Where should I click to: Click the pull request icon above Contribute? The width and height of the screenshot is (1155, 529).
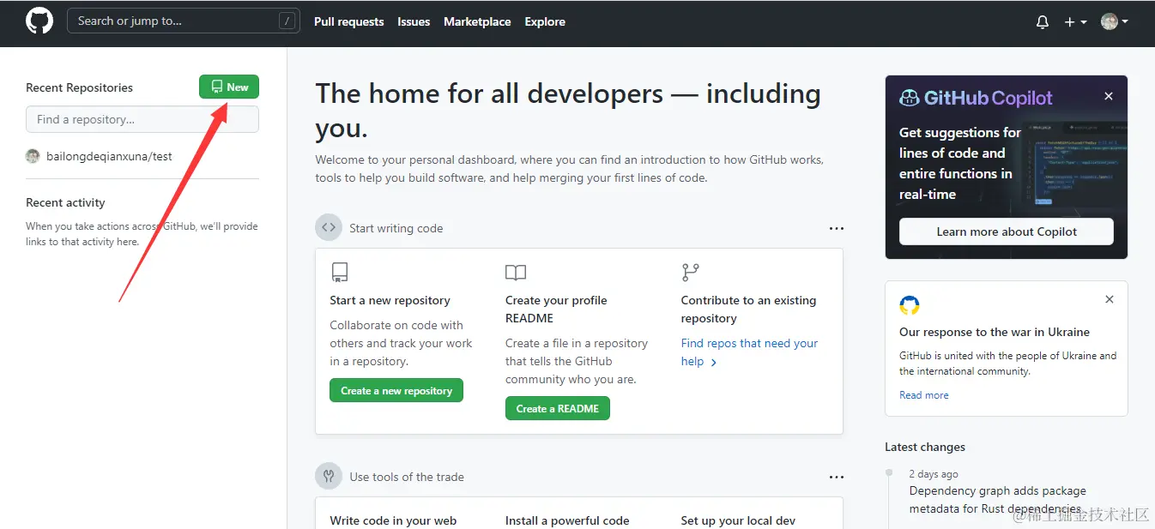click(x=690, y=273)
